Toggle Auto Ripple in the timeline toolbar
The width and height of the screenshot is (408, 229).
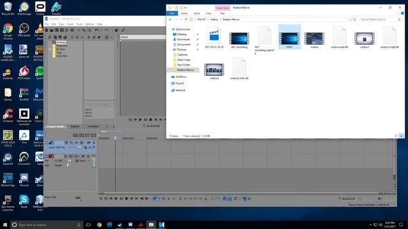point(235,198)
